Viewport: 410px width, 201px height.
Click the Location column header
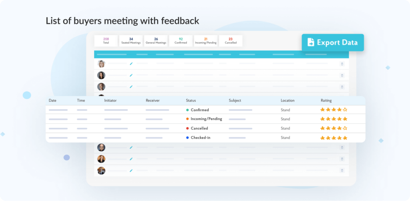(x=287, y=100)
